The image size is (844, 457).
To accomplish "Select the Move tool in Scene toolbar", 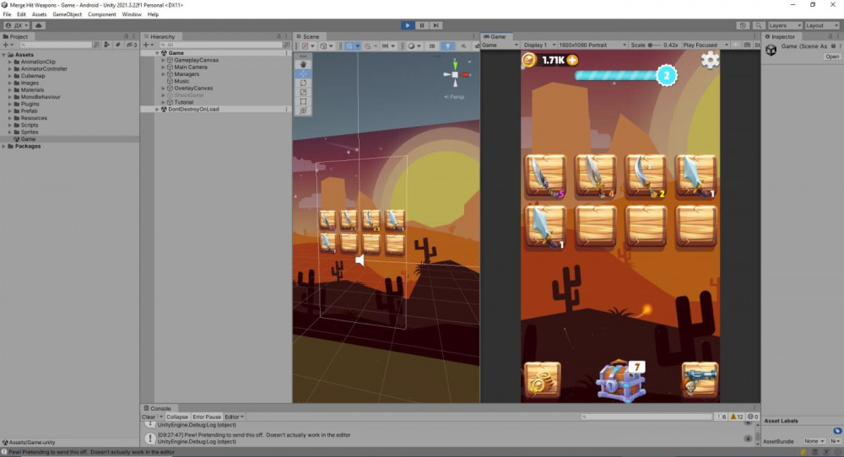I will (x=304, y=73).
